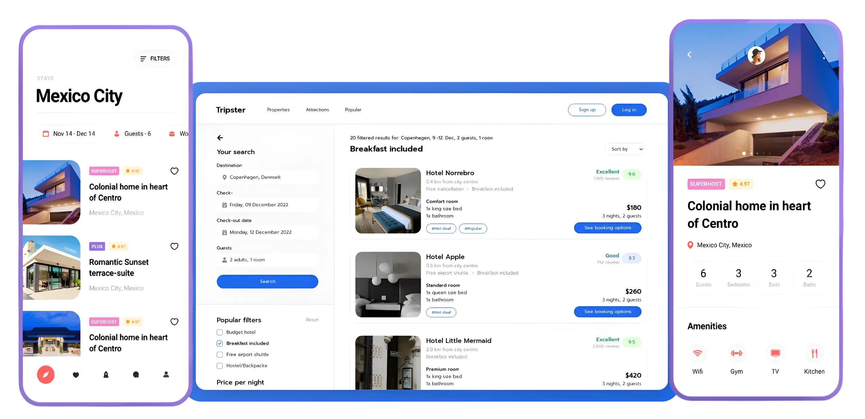
Task: Check the Budget hotel filter
Action: 220,332
